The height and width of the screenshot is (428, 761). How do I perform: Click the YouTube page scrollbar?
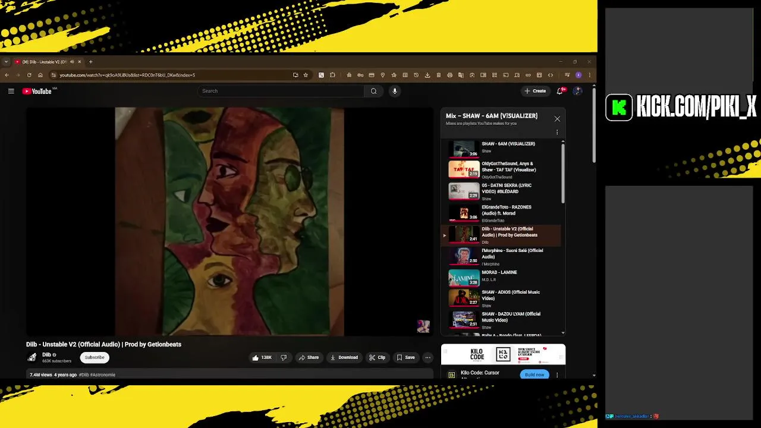(x=593, y=125)
